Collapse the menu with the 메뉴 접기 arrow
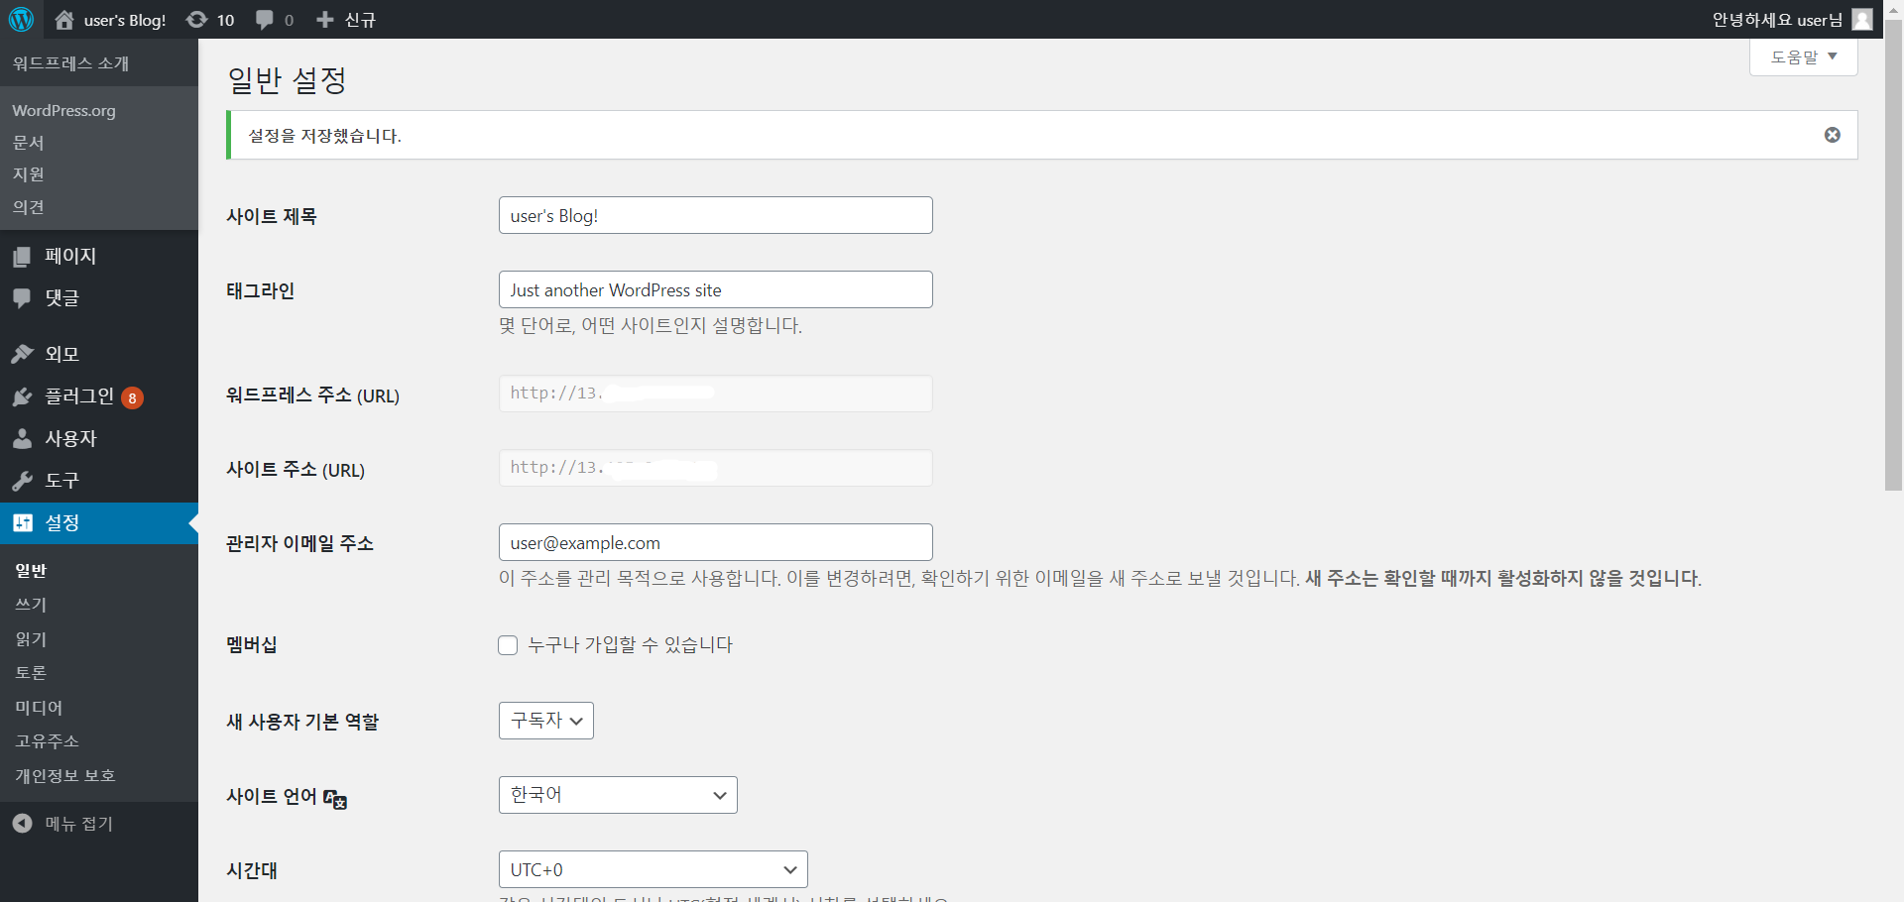Screen dimensions: 1904x902 pyautogui.click(x=22, y=823)
